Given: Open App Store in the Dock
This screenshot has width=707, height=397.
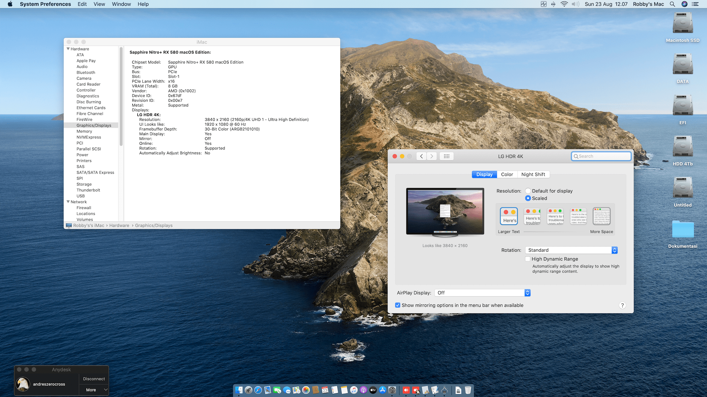Looking at the screenshot, I should click(x=383, y=390).
